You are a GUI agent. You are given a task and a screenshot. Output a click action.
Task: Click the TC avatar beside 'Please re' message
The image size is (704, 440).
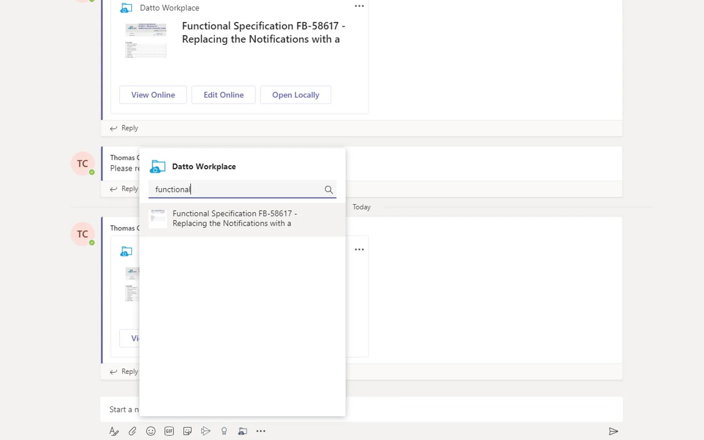click(83, 164)
